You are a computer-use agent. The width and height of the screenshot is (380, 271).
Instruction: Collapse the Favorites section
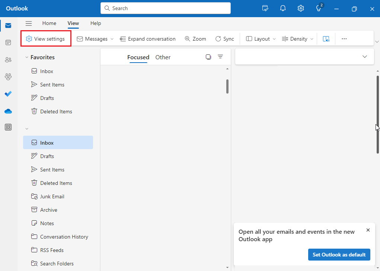tap(26, 57)
